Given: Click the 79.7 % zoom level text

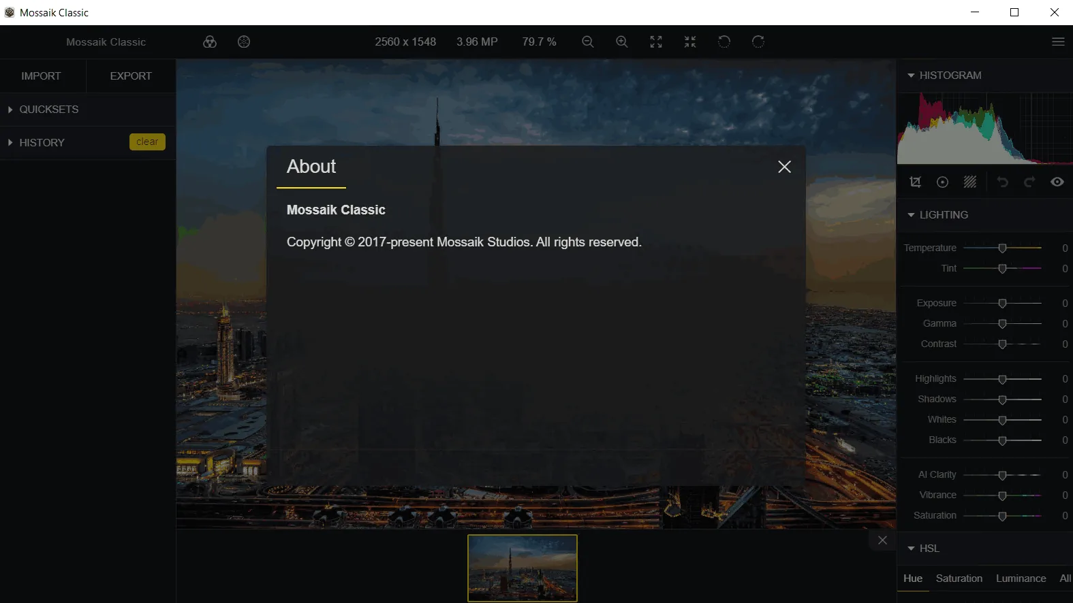Looking at the screenshot, I should (540, 42).
